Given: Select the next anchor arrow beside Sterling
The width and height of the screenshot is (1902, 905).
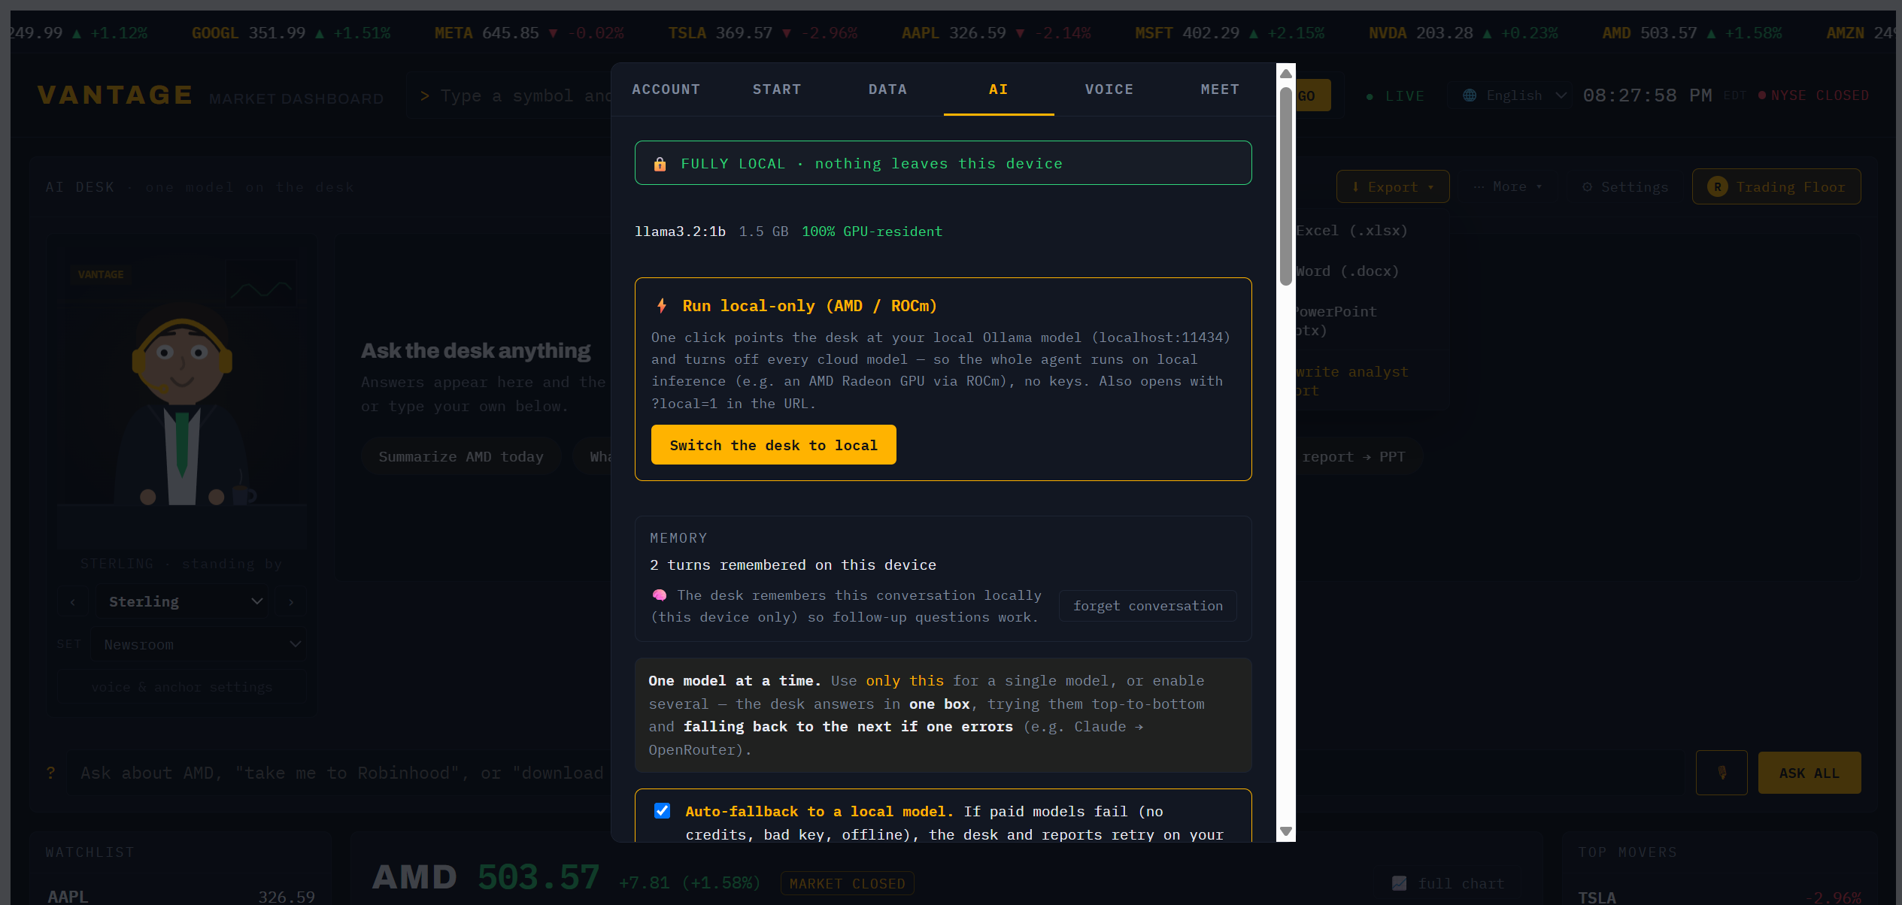Looking at the screenshot, I should tap(291, 602).
